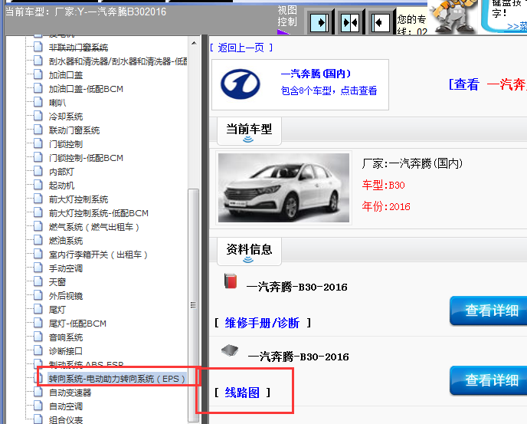Screen dimensions: 527x424
Task: Click 返回上一页 link
Action: coord(241,48)
